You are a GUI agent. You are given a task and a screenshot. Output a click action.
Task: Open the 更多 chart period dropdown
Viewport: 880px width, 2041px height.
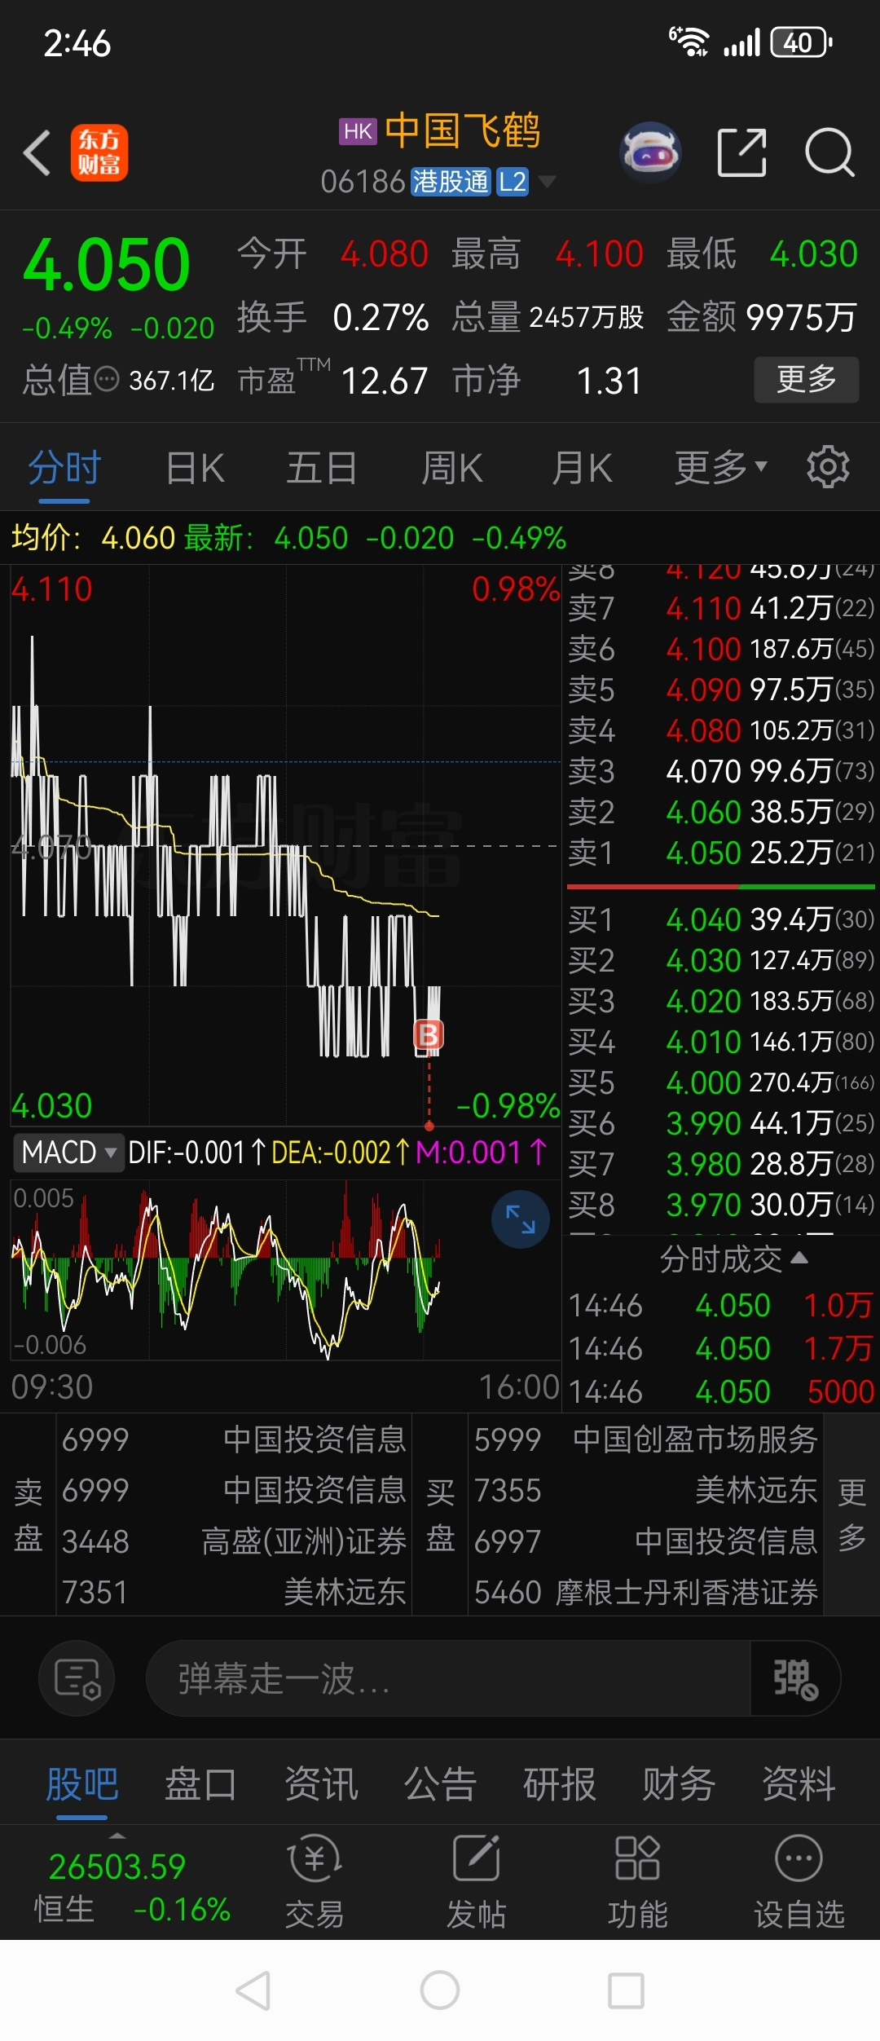[x=721, y=467]
